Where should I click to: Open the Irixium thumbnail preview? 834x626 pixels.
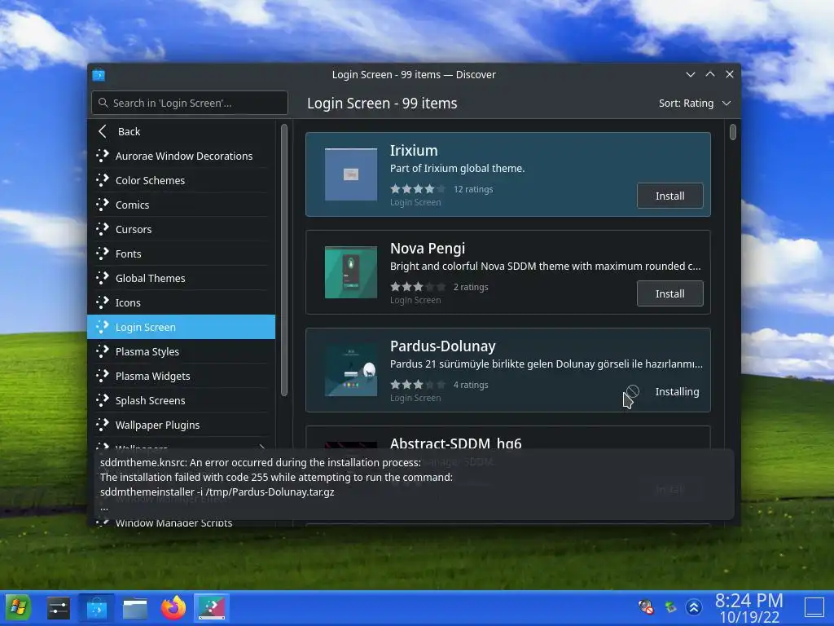[x=351, y=174]
